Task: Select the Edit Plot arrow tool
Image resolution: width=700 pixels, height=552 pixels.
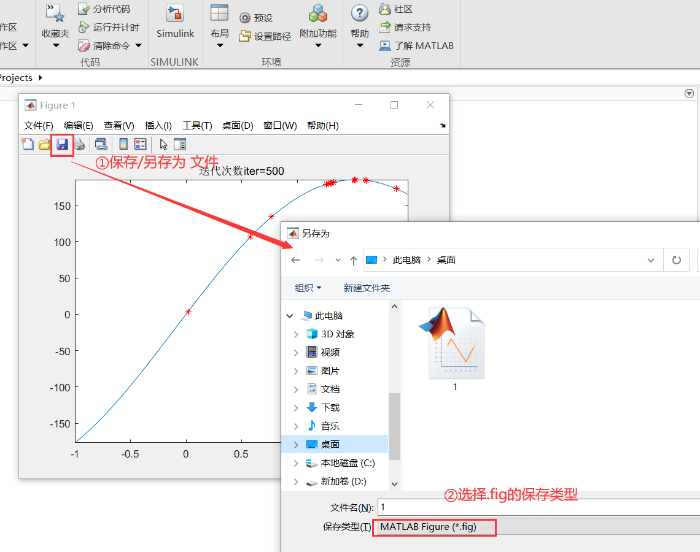Action: click(x=163, y=144)
